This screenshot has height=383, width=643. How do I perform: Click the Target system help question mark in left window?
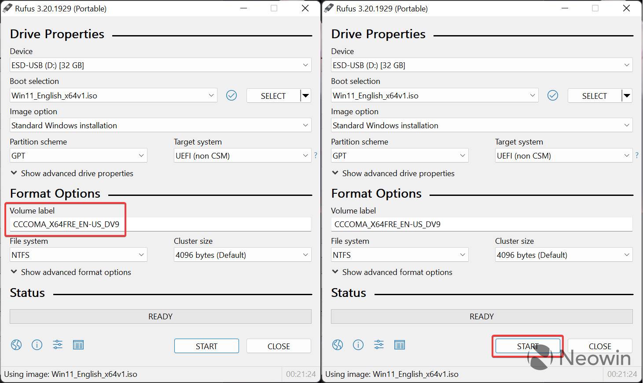point(316,155)
